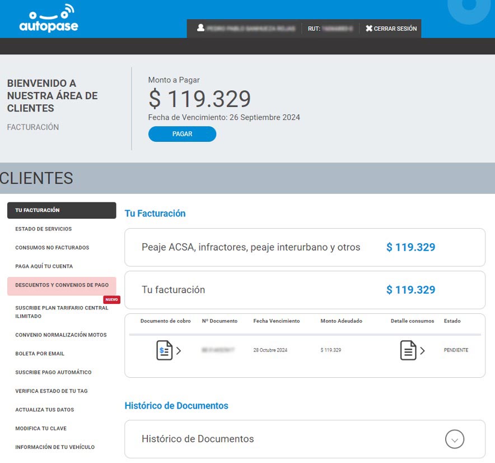Open the Documento de cobro invoice icon
This screenshot has width=495, height=463.
(x=165, y=350)
